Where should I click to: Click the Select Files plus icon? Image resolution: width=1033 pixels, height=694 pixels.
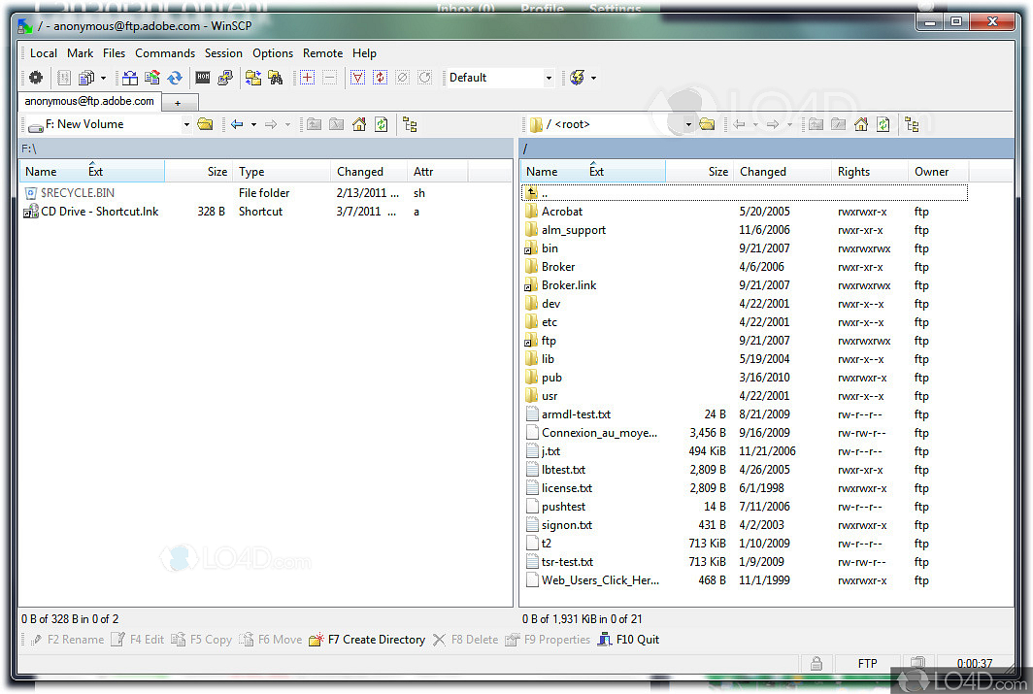pyautogui.click(x=308, y=78)
